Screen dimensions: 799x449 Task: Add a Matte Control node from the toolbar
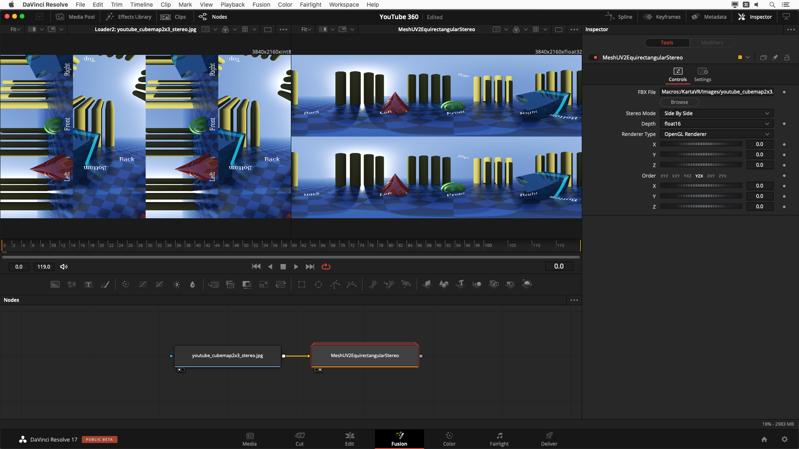(247, 284)
